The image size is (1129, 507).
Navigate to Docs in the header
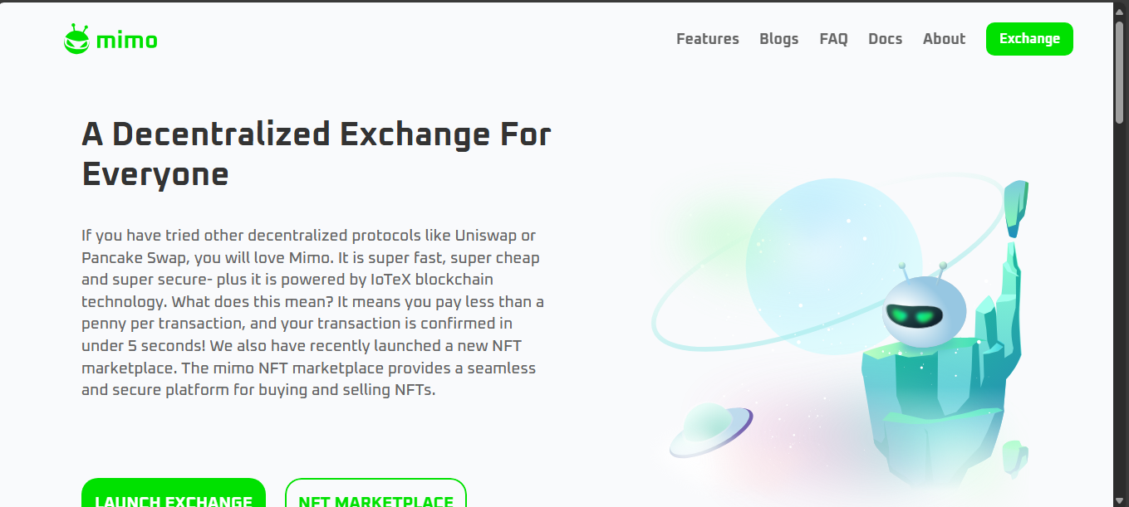(x=885, y=39)
